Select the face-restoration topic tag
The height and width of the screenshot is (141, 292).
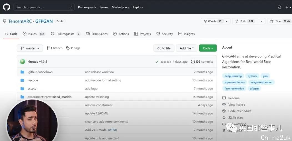click(x=234, y=88)
